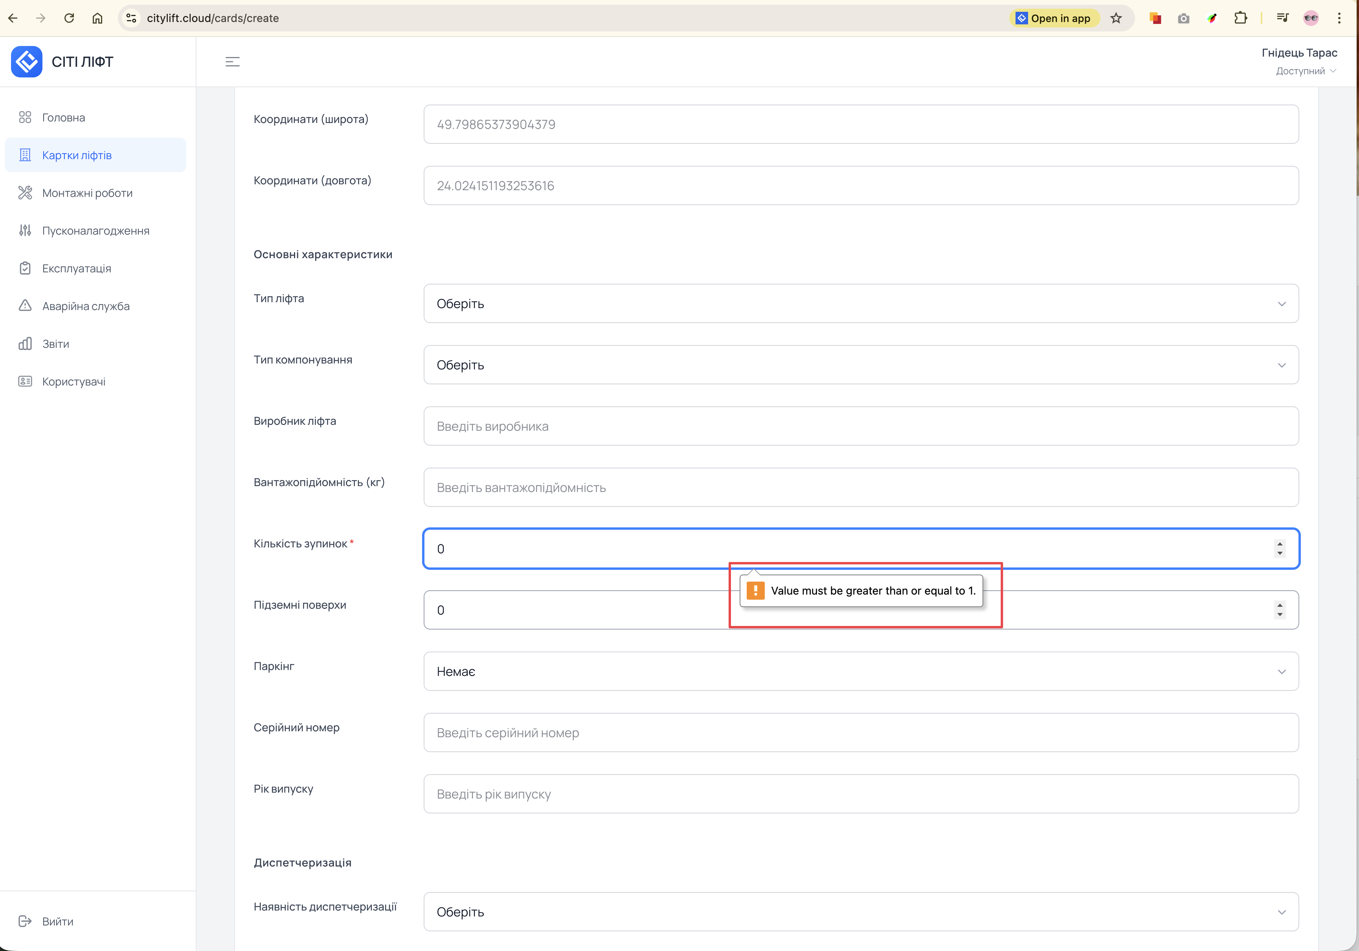
Task: Open browser extensions puzzle icon
Action: click(x=1240, y=18)
